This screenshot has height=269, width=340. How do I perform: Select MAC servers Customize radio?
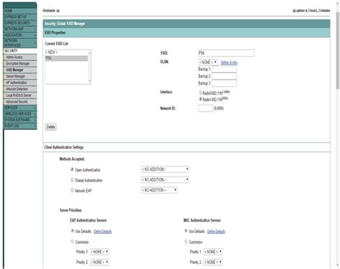tap(186, 242)
